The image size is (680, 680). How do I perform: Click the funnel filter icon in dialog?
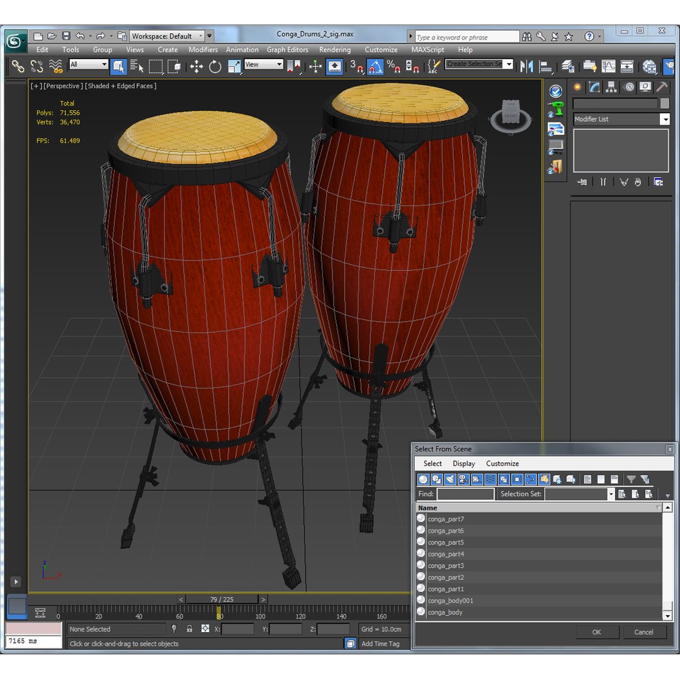632,479
